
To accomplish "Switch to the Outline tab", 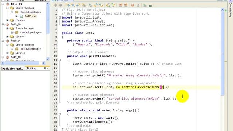I will tap(31, 68).
